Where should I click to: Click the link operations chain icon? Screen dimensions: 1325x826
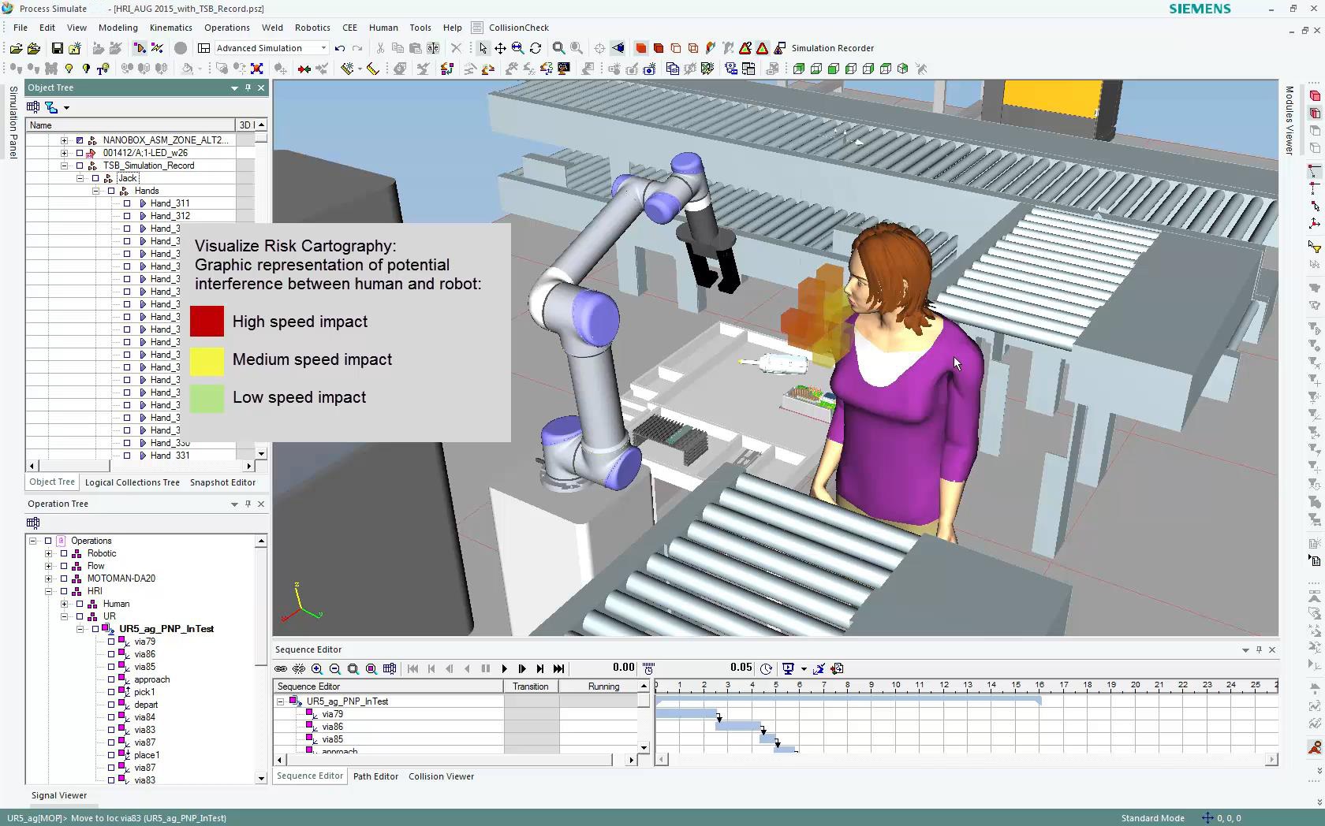click(x=281, y=668)
